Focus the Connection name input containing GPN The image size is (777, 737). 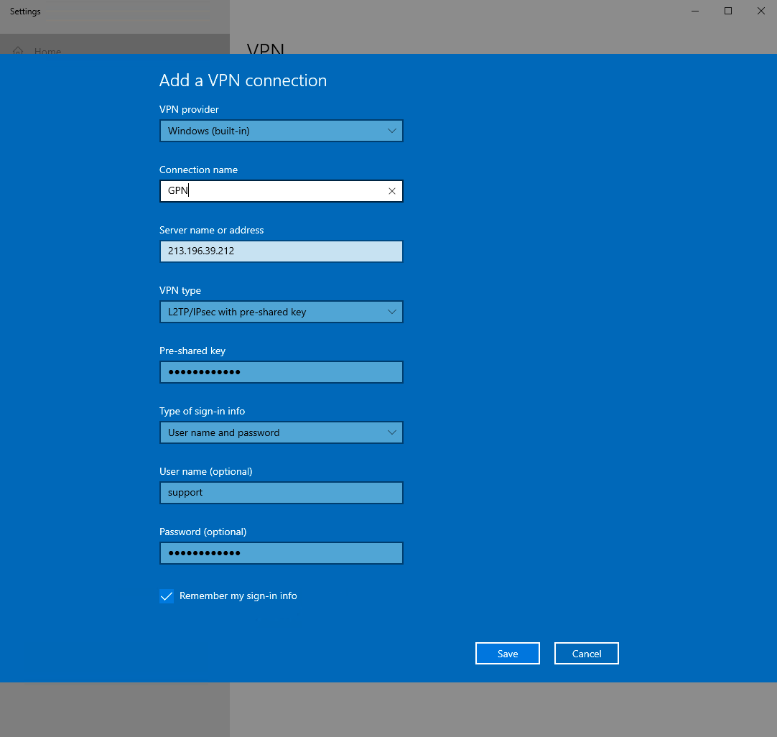273,191
